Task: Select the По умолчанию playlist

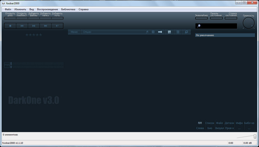Action: pos(225,35)
